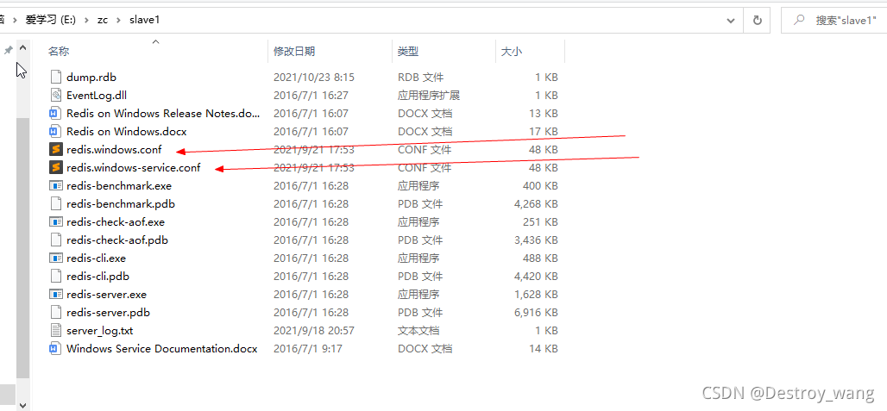Select the file name redis.windows.conf
The height and width of the screenshot is (411, 887).
coord(114,150)
